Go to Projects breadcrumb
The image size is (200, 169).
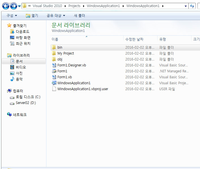74,6
